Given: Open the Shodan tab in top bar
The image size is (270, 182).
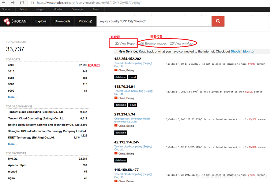Looking at the screenshot, I should (x=7, y=9).
